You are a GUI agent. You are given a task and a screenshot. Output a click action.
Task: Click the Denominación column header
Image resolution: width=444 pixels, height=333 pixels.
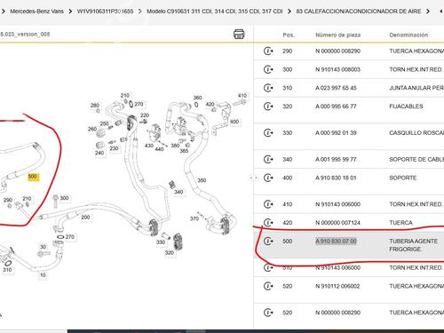tap(408, 35)
